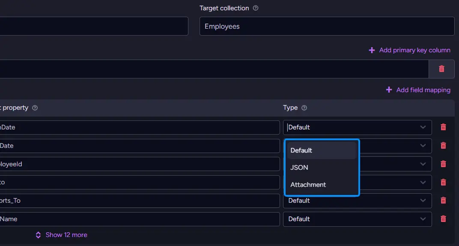Screen dimensions: 459x246
Task: Open the Type dropdown in first mapping row
Action: [358, 127]
